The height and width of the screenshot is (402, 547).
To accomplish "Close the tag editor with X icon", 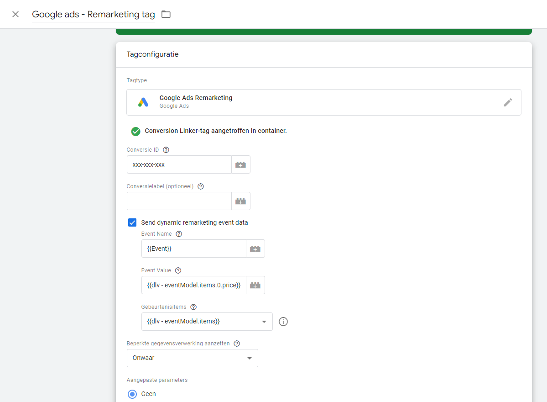I will coord(16,14).
